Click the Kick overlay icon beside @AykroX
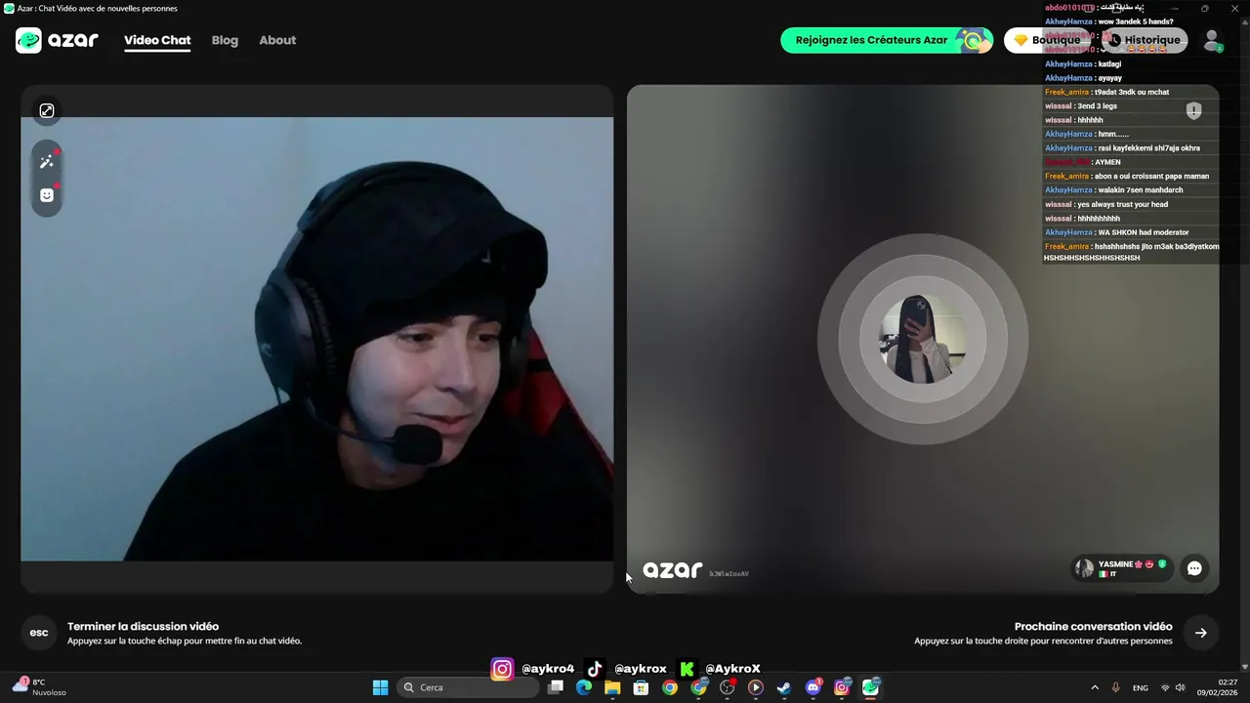This screenshot has height=703, width=1250. (687, 669)
